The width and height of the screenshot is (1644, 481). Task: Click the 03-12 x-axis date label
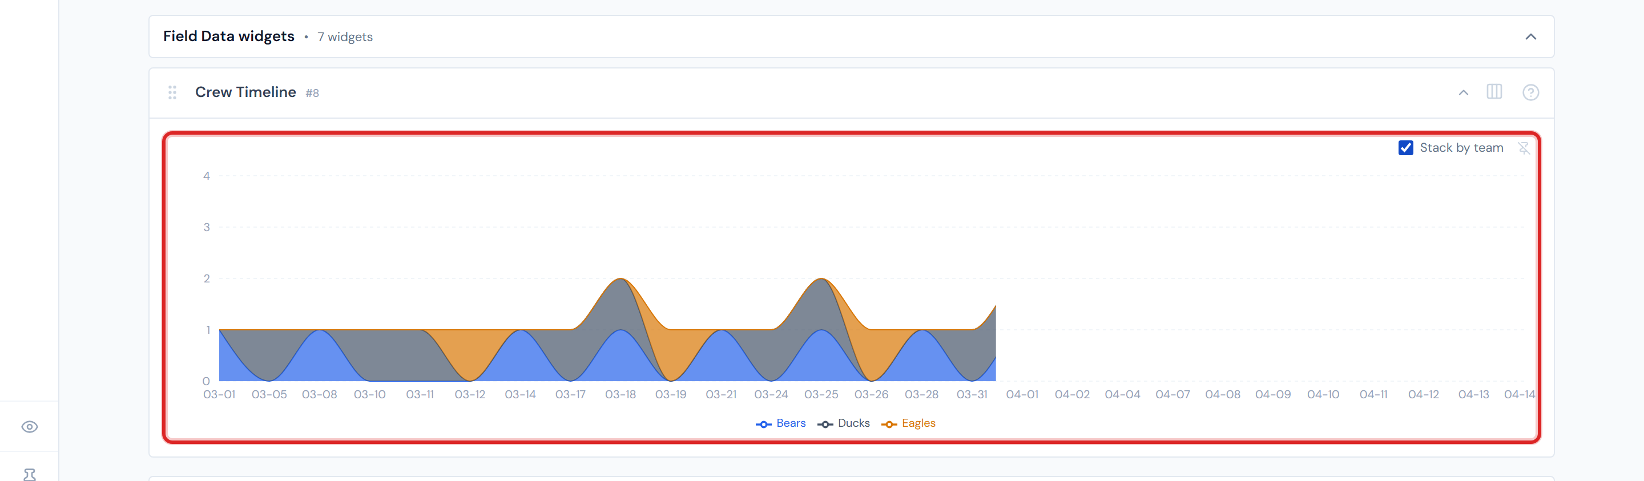coord(470,395)
